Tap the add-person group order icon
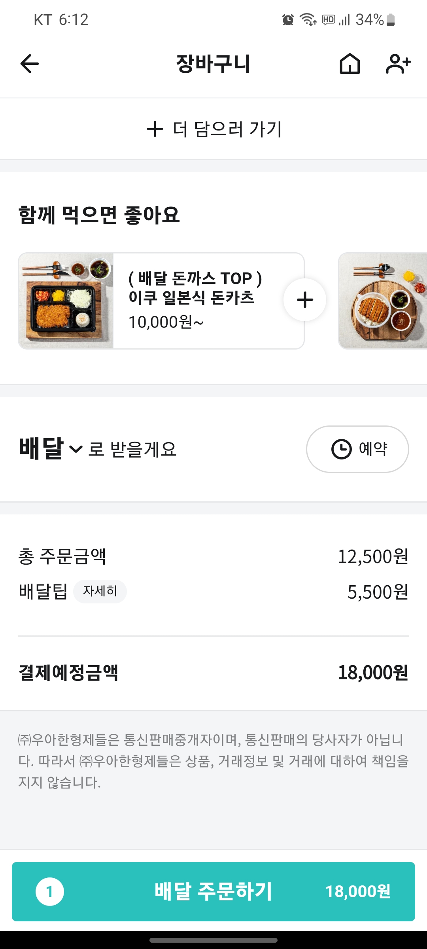This screenshot has height=949, width=427. click(x=398, y=64)
